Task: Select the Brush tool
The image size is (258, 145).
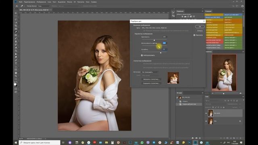Action: pyautogui.click(x=16, y=38)
